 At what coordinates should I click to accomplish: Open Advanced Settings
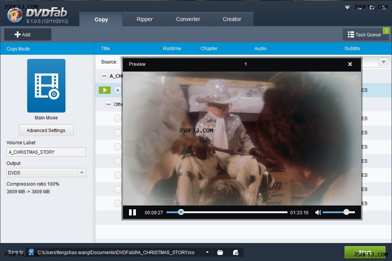pyautogui.click(x=46, y=130)
